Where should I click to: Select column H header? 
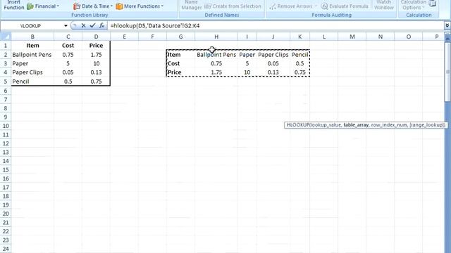coord(216,37)
